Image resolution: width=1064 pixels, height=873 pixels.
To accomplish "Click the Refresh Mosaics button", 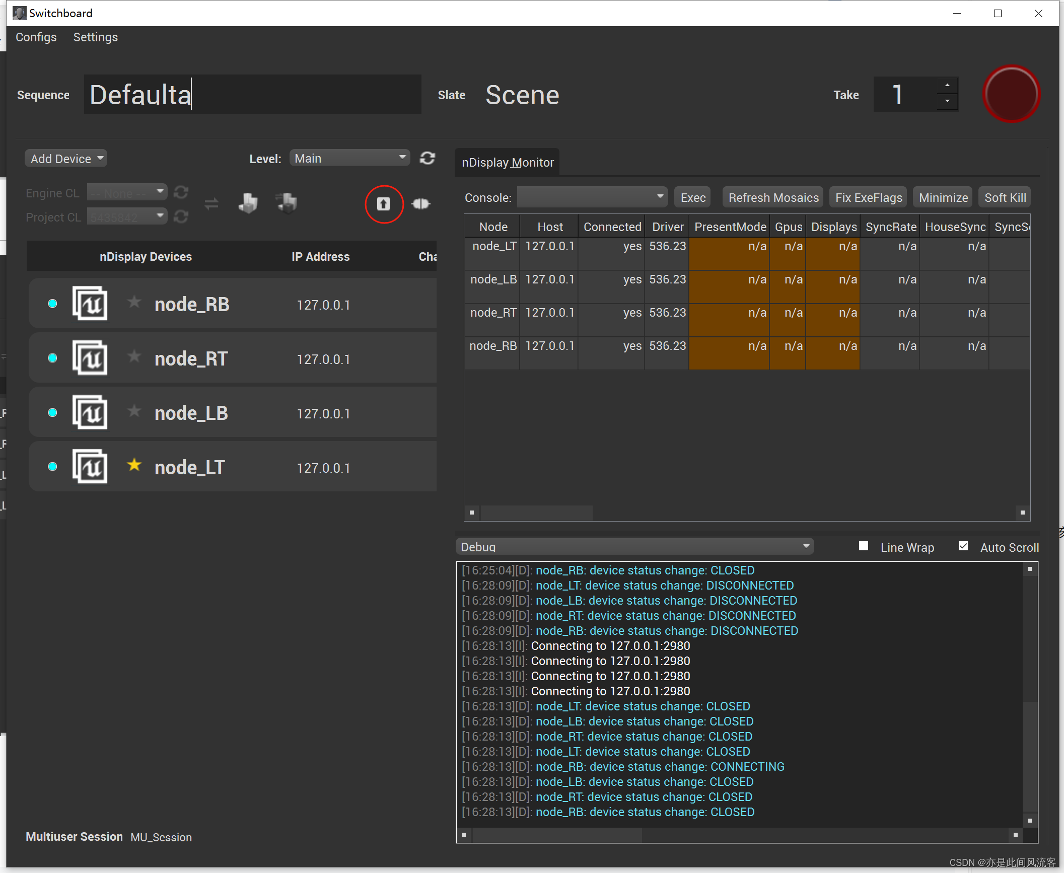I will coord(772,197).
